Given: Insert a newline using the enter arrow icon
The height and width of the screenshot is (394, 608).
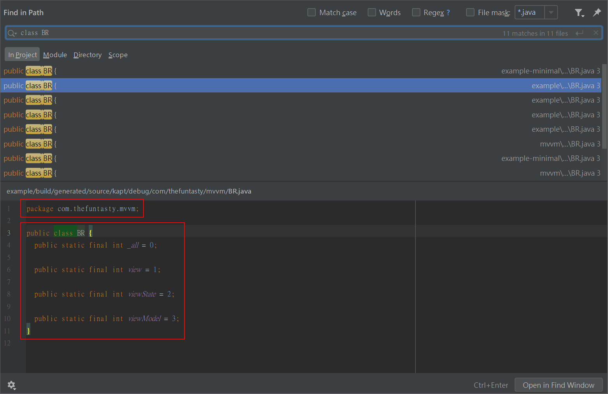Looking at the screenshot, I should (580, 33).
